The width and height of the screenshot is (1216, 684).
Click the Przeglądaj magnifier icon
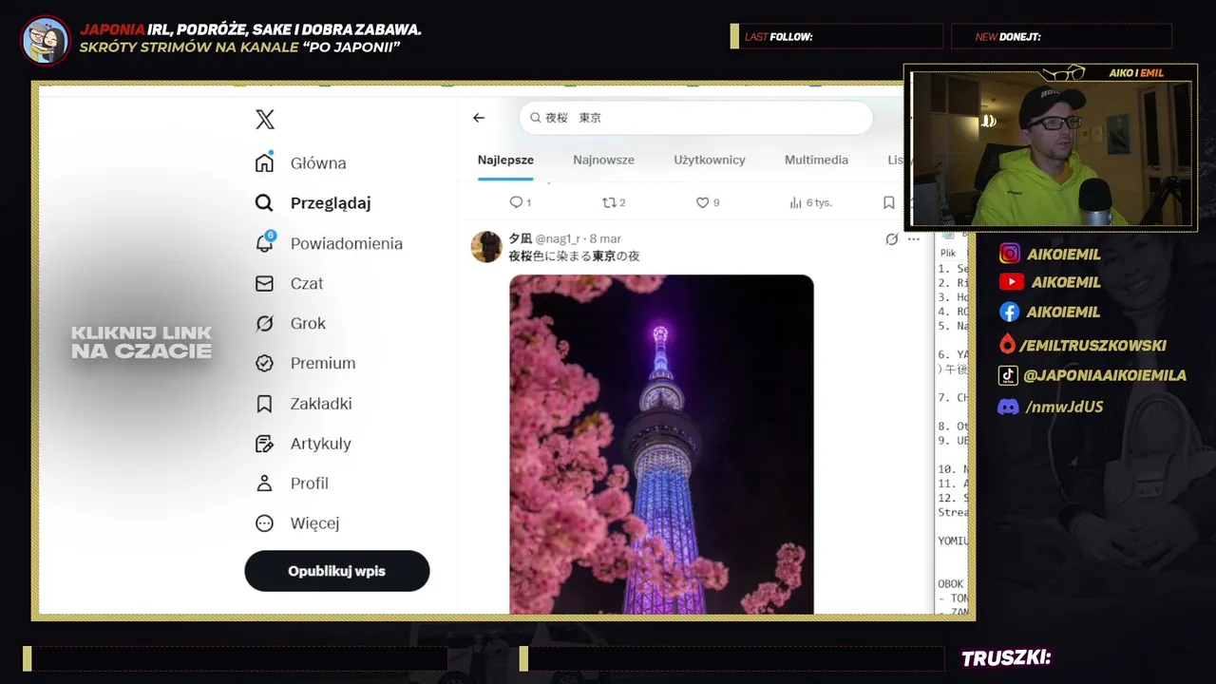pyautogui.click(x=264, y=202)
